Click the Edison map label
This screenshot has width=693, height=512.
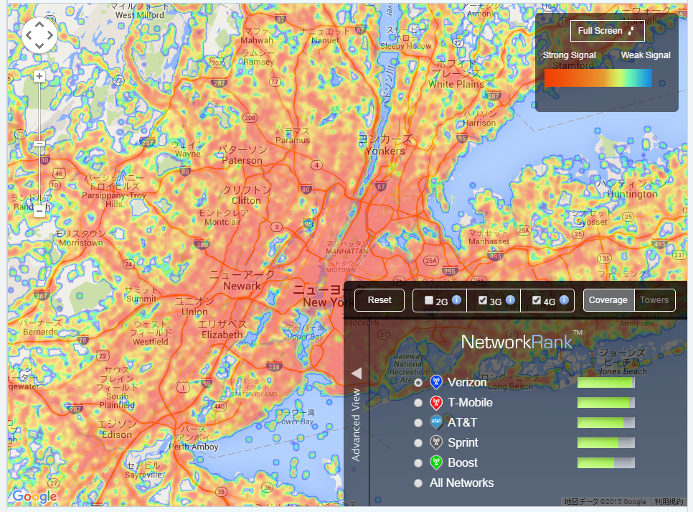click(x=117, y=434)
